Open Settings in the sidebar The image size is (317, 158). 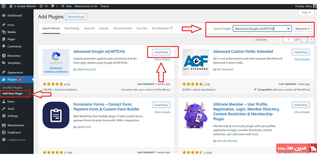click(x=13, y=116)
